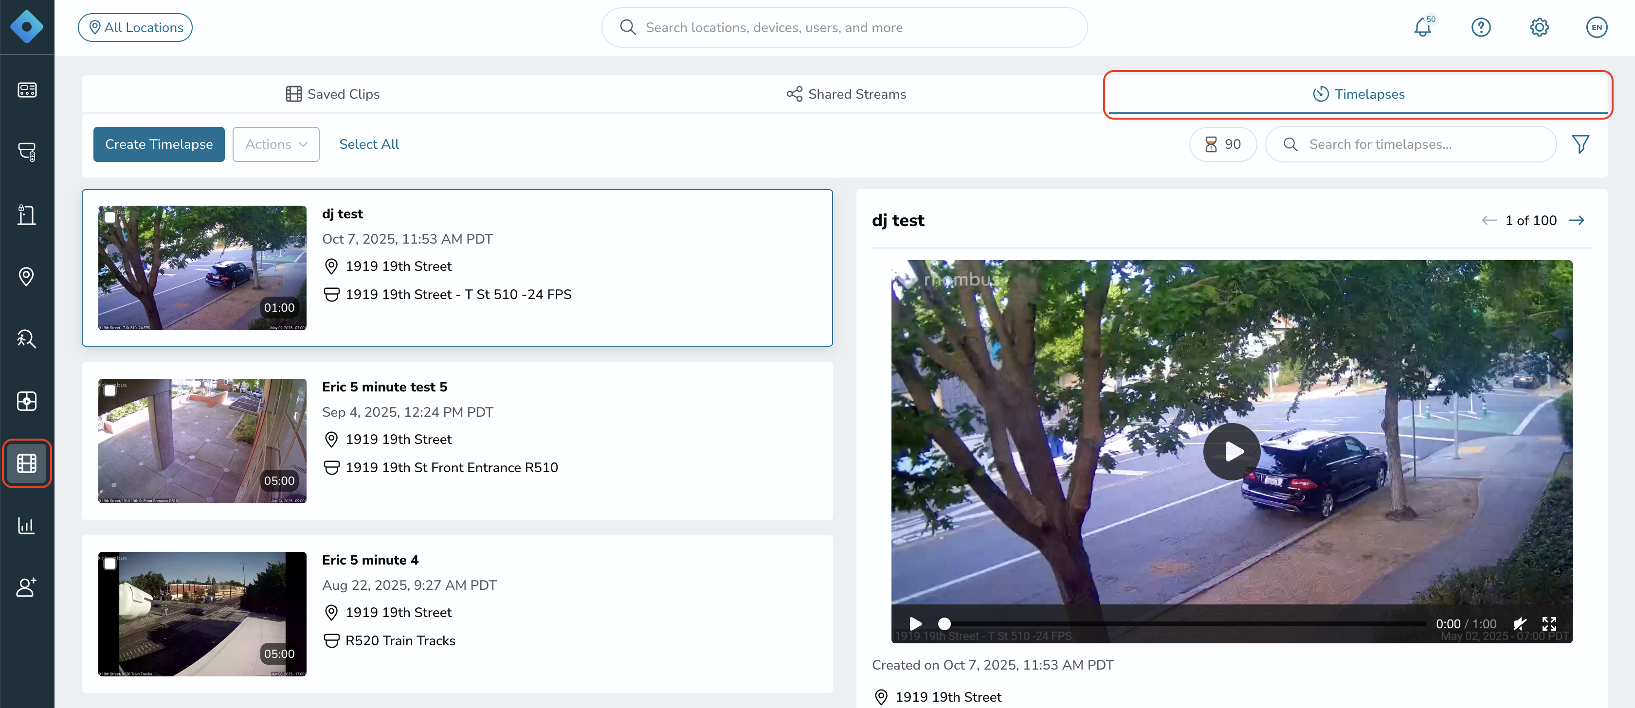
Task: Click the timelapse filter funnel icon
Action: pyautogui.click(x=1580, y=144)
